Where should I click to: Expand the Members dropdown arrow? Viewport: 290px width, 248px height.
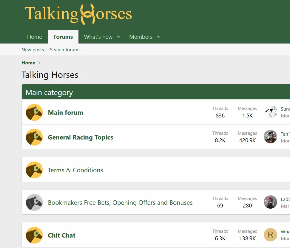click(x=158, y=37)
